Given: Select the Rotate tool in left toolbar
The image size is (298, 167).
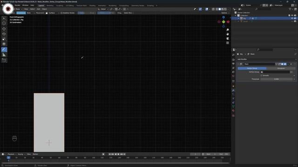Looking at the screenshot, I should (4, 34).
